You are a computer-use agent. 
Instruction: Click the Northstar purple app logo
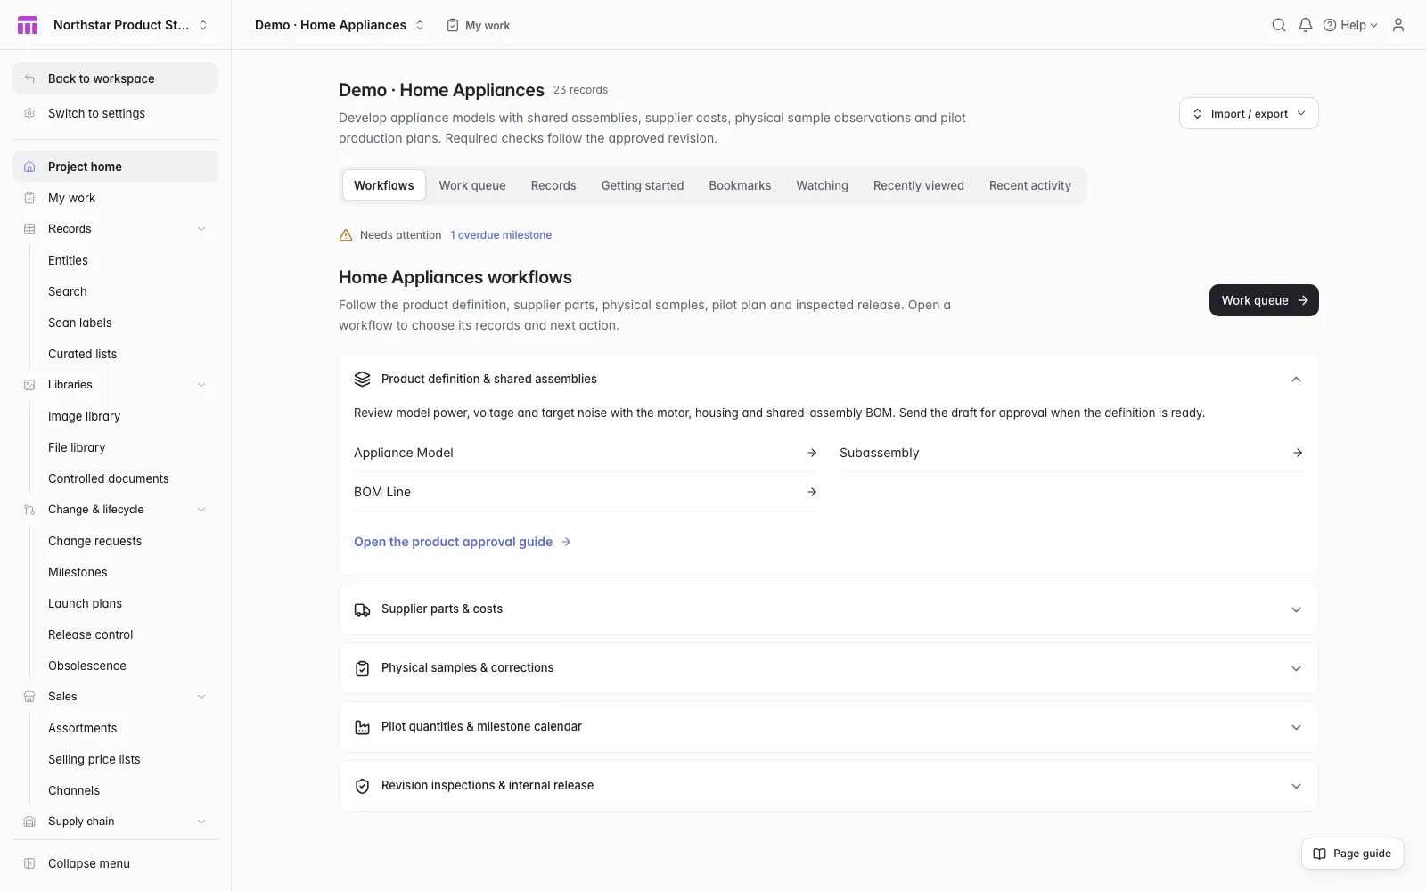point(28,25)
